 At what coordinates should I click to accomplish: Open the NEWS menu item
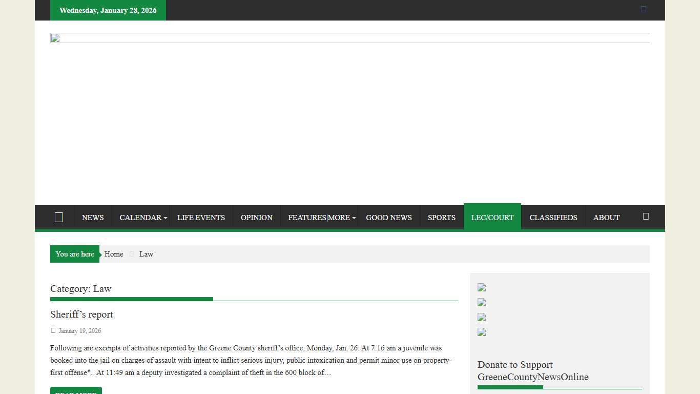pyautogui.click(x=93, y=218)
